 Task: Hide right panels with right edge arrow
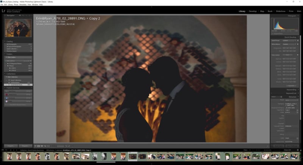click(x=302, y=81)
